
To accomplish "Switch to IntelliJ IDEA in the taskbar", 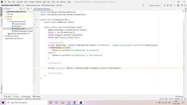I will (81, 102).
